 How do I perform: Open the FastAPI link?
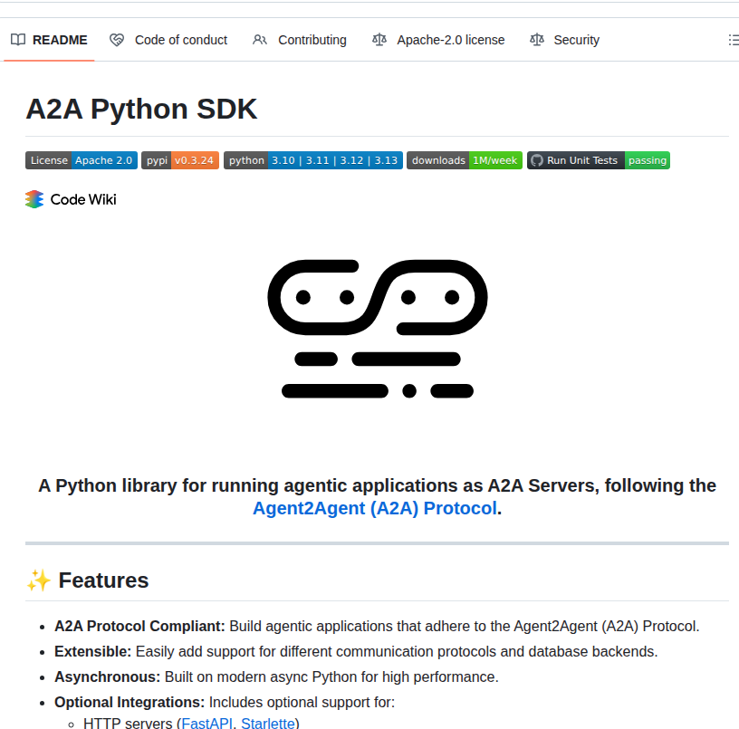pos(206,723)
